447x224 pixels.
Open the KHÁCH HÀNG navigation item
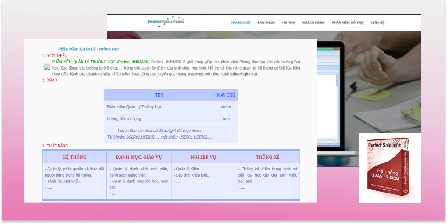313,23
